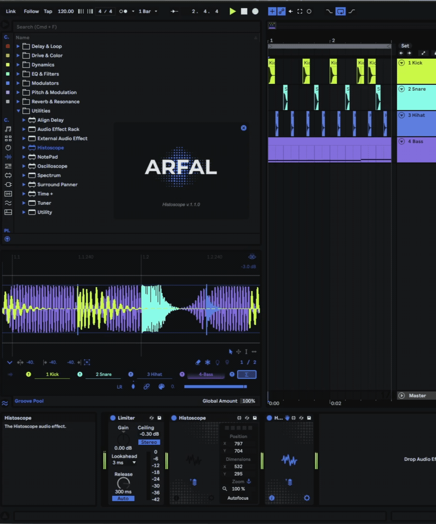Toggle the eye icon above waveform
Screen dimensions: 436x524
(252, 257)
